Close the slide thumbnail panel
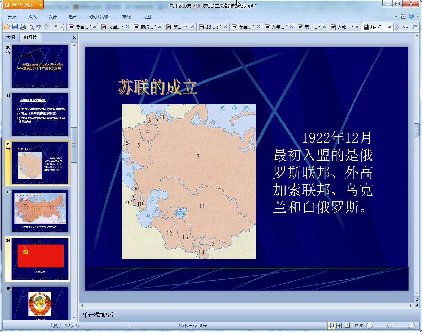The image size is (422, 332). tap(74, 38)
